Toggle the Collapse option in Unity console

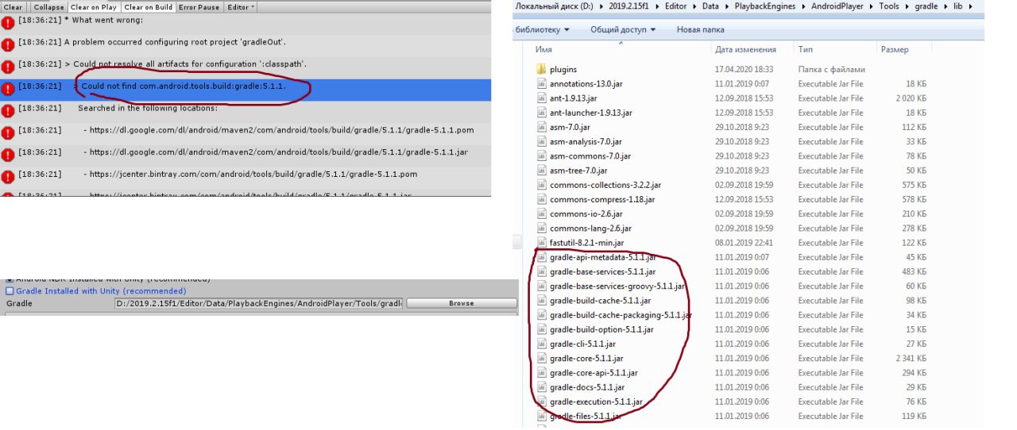48,7
